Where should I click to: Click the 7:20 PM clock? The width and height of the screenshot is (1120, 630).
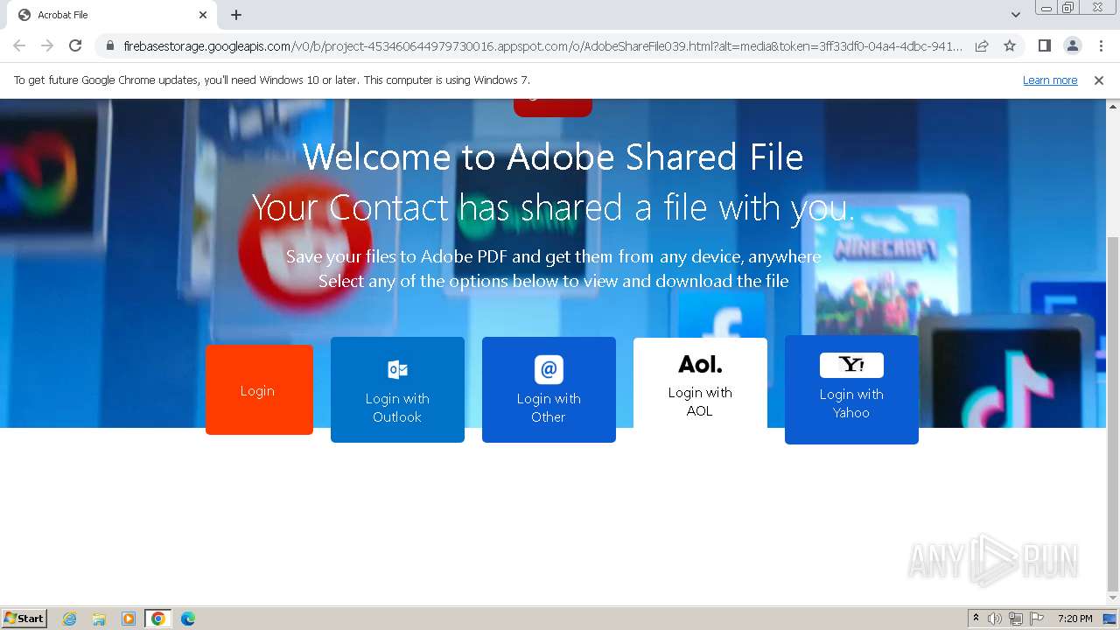click(x=1074, y=619)
